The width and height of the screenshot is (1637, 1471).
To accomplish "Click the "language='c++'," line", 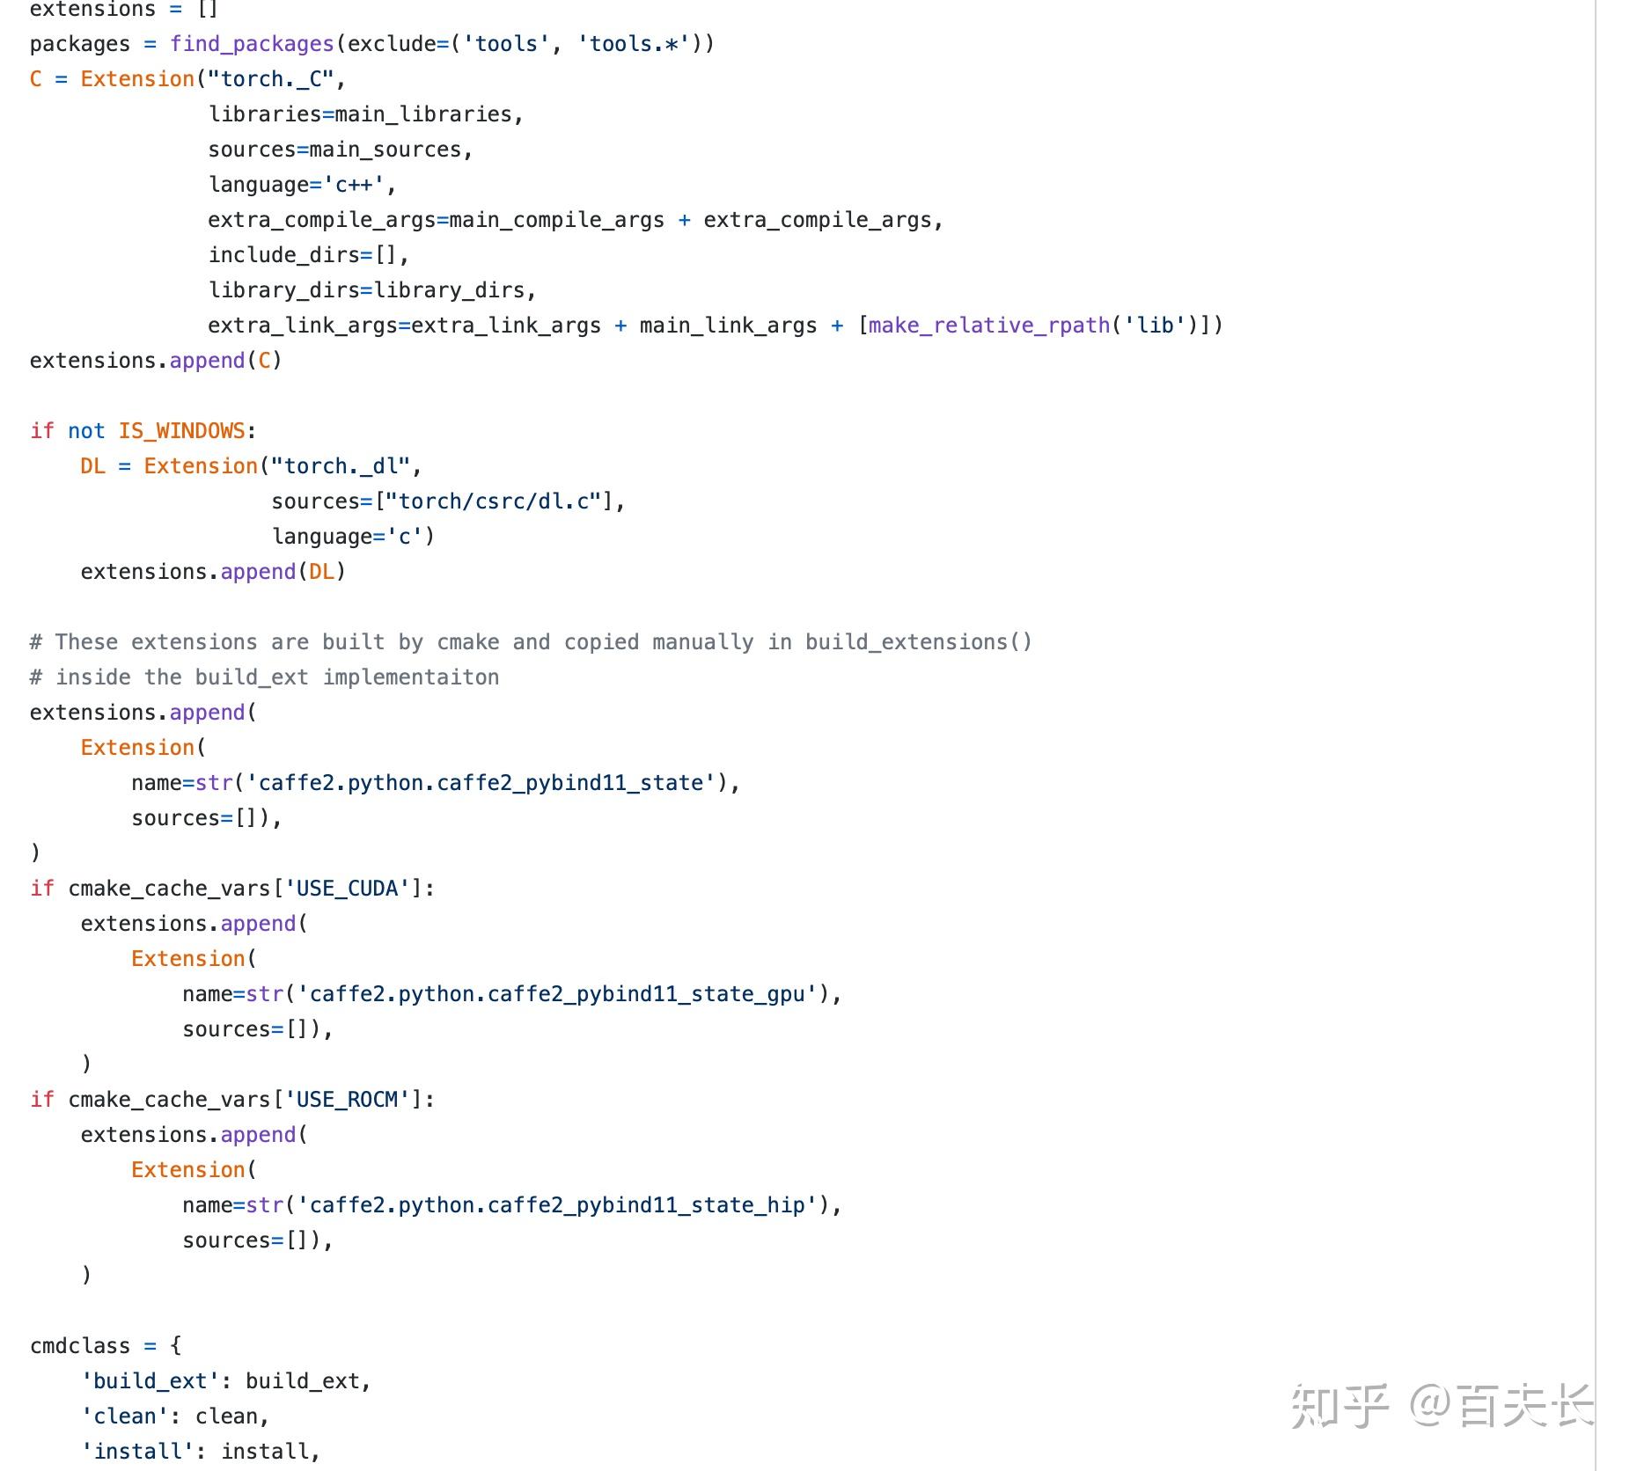I will click(302, 185).
